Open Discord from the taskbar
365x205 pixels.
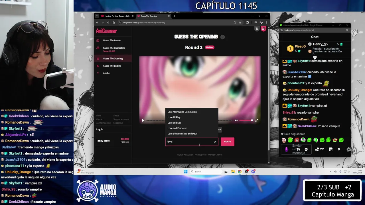click(253, 171)
